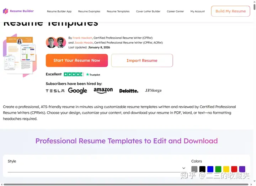Open the Resume Builder App menu item
This screenshot has width=256, height=186.
tap(59, 11)
